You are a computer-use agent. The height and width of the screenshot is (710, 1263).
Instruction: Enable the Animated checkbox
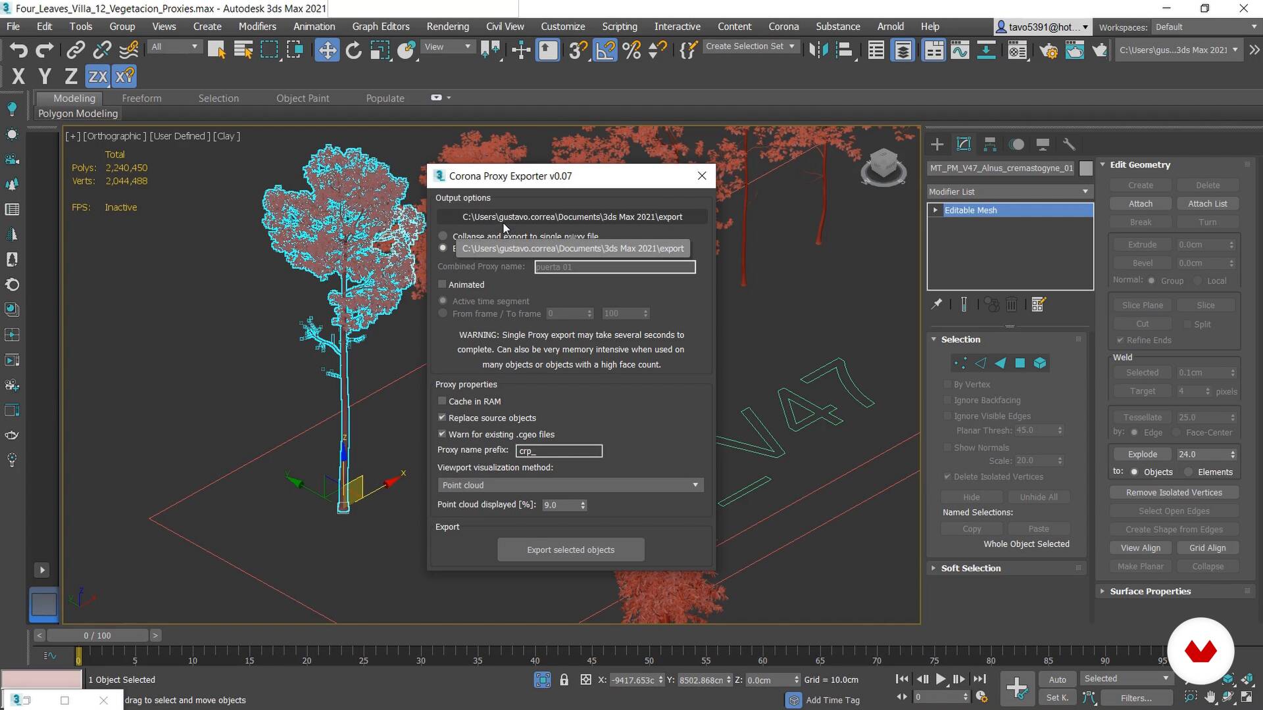[x=442, y=284]
